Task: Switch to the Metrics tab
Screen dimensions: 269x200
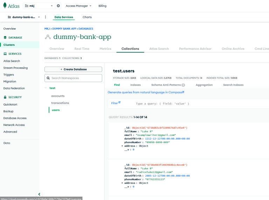Action: 105,49
